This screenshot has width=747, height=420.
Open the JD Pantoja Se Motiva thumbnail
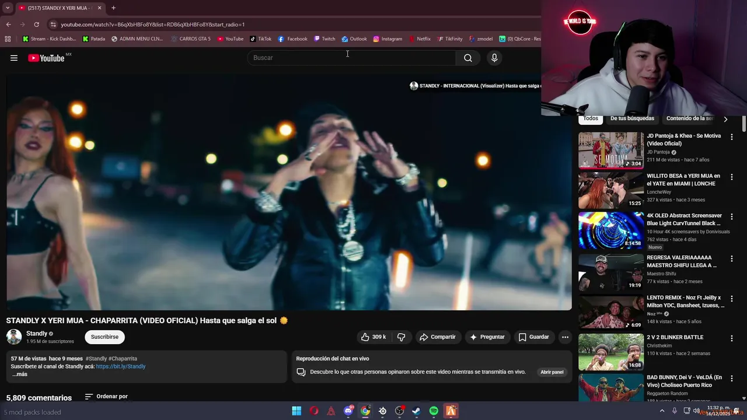(x=611, y=150)
